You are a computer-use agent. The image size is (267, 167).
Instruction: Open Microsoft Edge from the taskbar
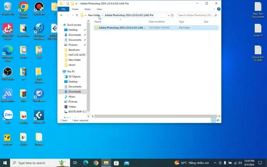click(x=86, y=163)
